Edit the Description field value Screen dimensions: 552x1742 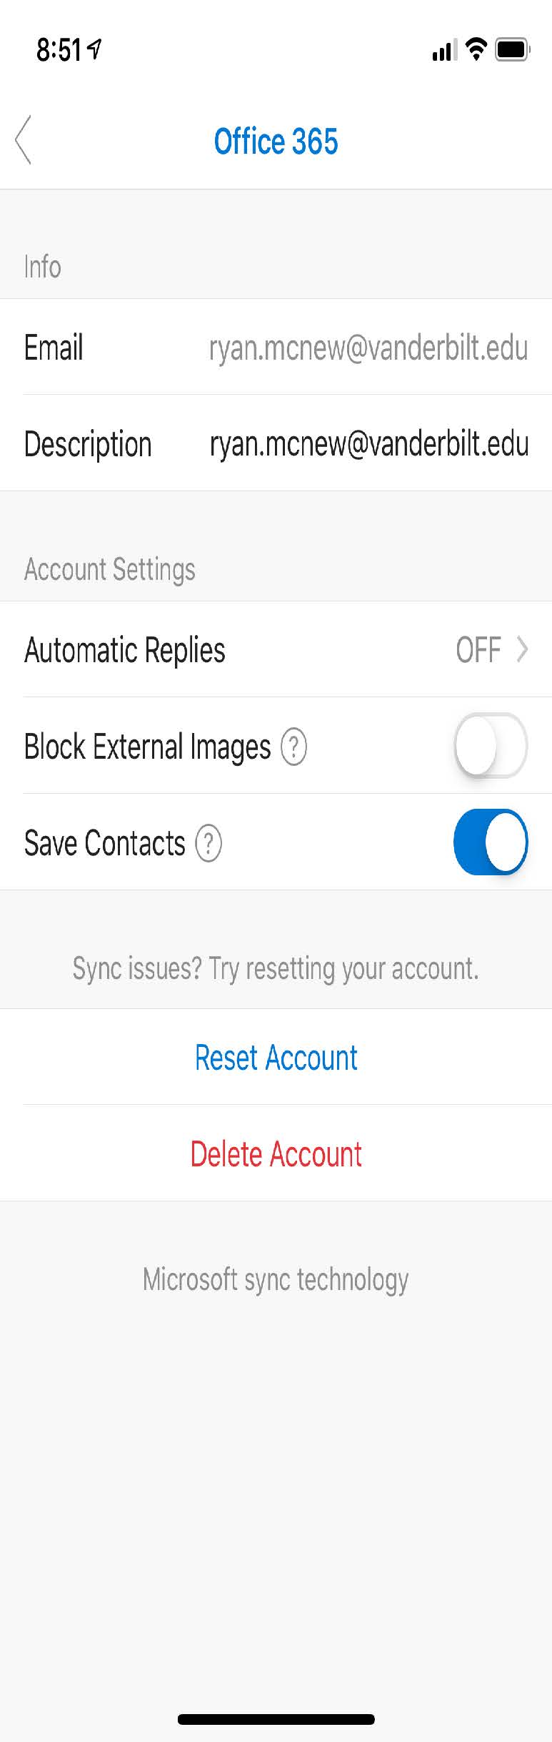(x=368, y=443)
